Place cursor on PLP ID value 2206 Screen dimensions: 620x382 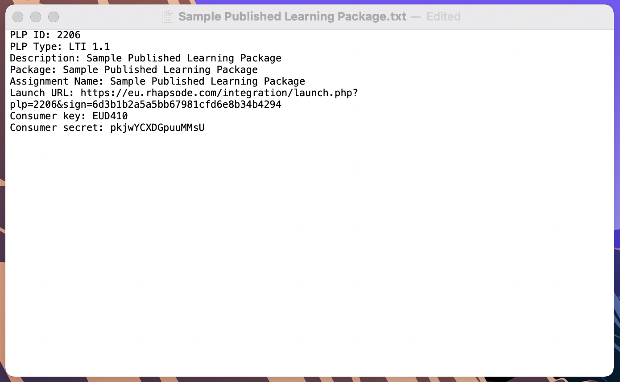point(69,35)
